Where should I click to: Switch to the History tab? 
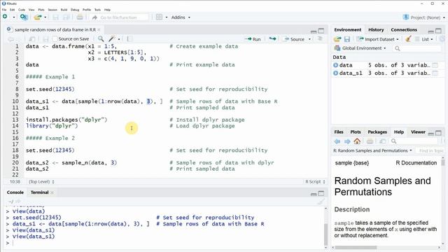(376, 29)
